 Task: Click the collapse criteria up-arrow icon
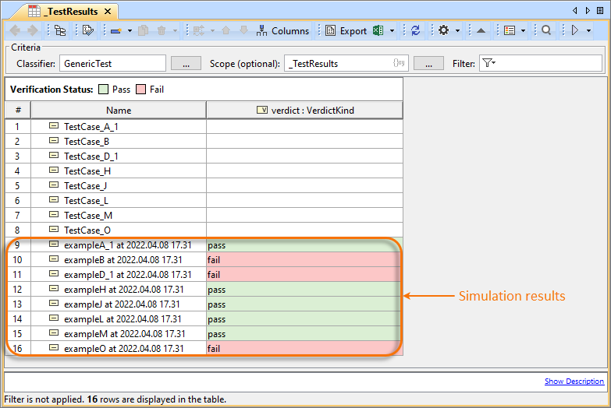click(x=481, y=31)
